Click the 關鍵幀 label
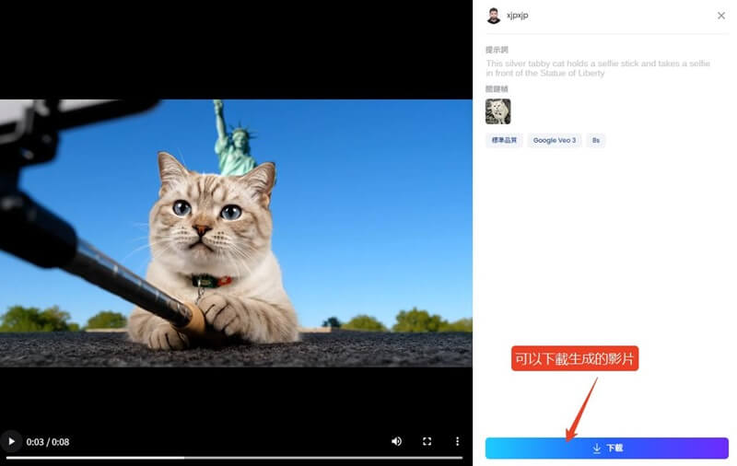737x466 pixels. (497, 88)
